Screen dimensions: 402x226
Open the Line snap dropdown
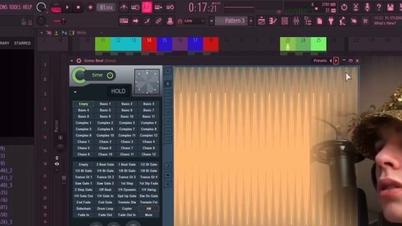194,21
